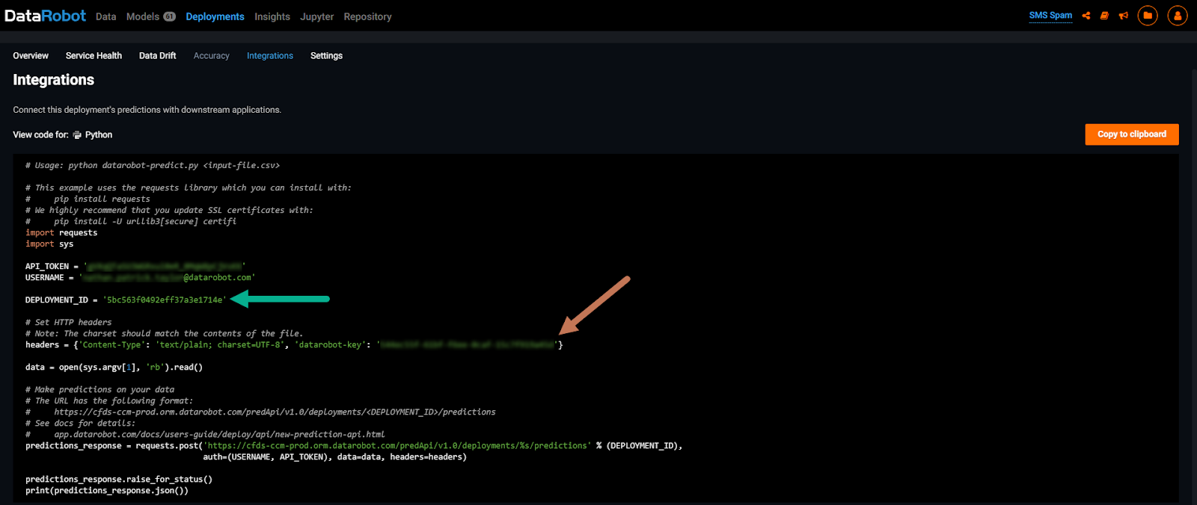The height and width of the screenshot is (505, 1197).
Task: Open the Data menu
Action: coord(106,16)
